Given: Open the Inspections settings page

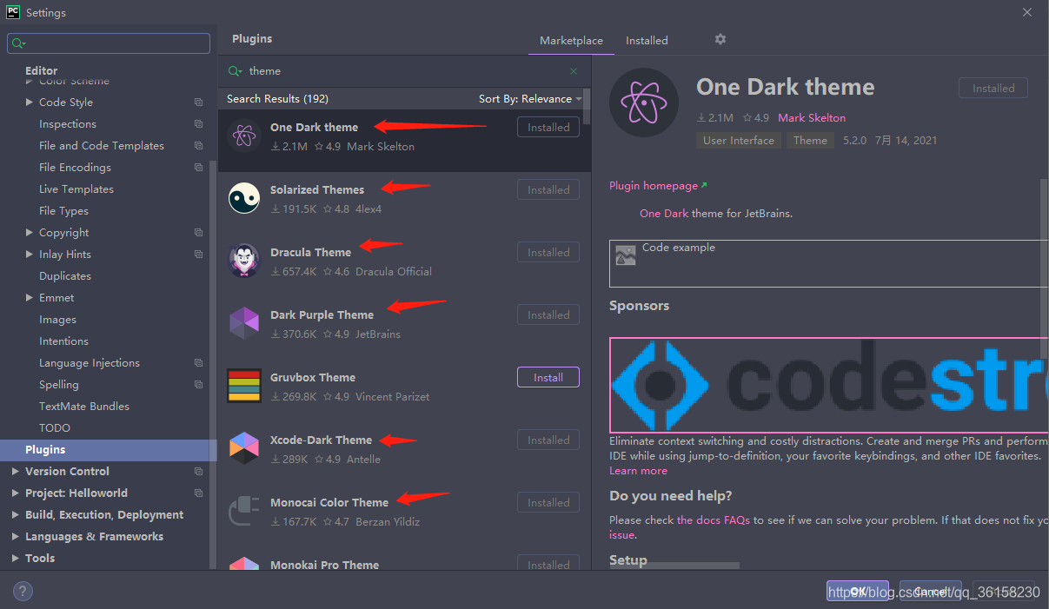Looking at the screenshot, I should (x=68, y=124).
